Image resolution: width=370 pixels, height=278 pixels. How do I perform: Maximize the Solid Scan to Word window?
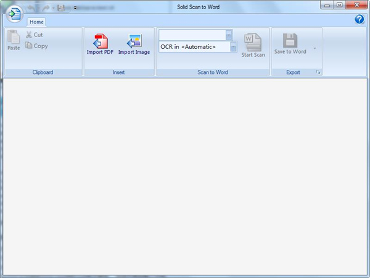click(339, 5)
